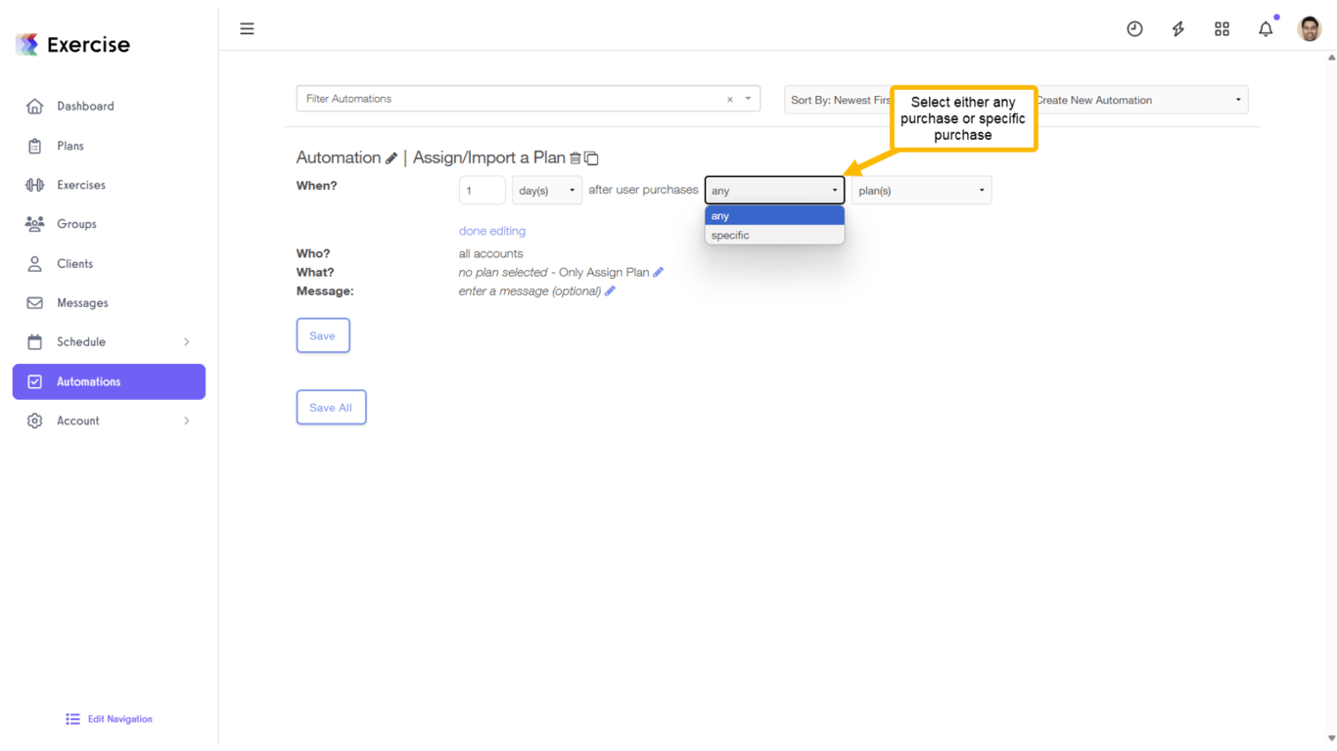View Messages from the sidebar

[82, 302]
